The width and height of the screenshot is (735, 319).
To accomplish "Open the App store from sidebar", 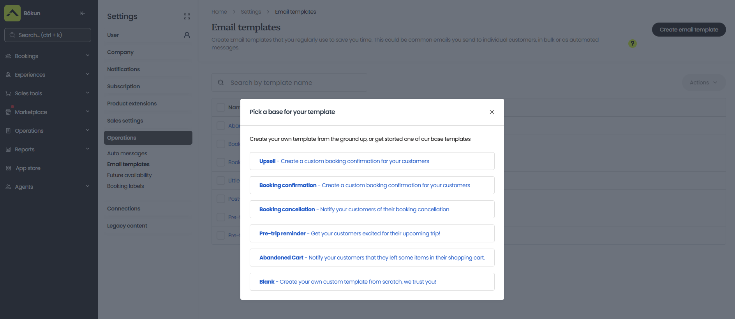I will click(28, 168).
